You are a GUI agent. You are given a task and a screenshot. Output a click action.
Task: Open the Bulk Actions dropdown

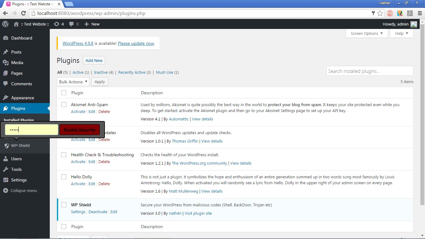[73, 82]
